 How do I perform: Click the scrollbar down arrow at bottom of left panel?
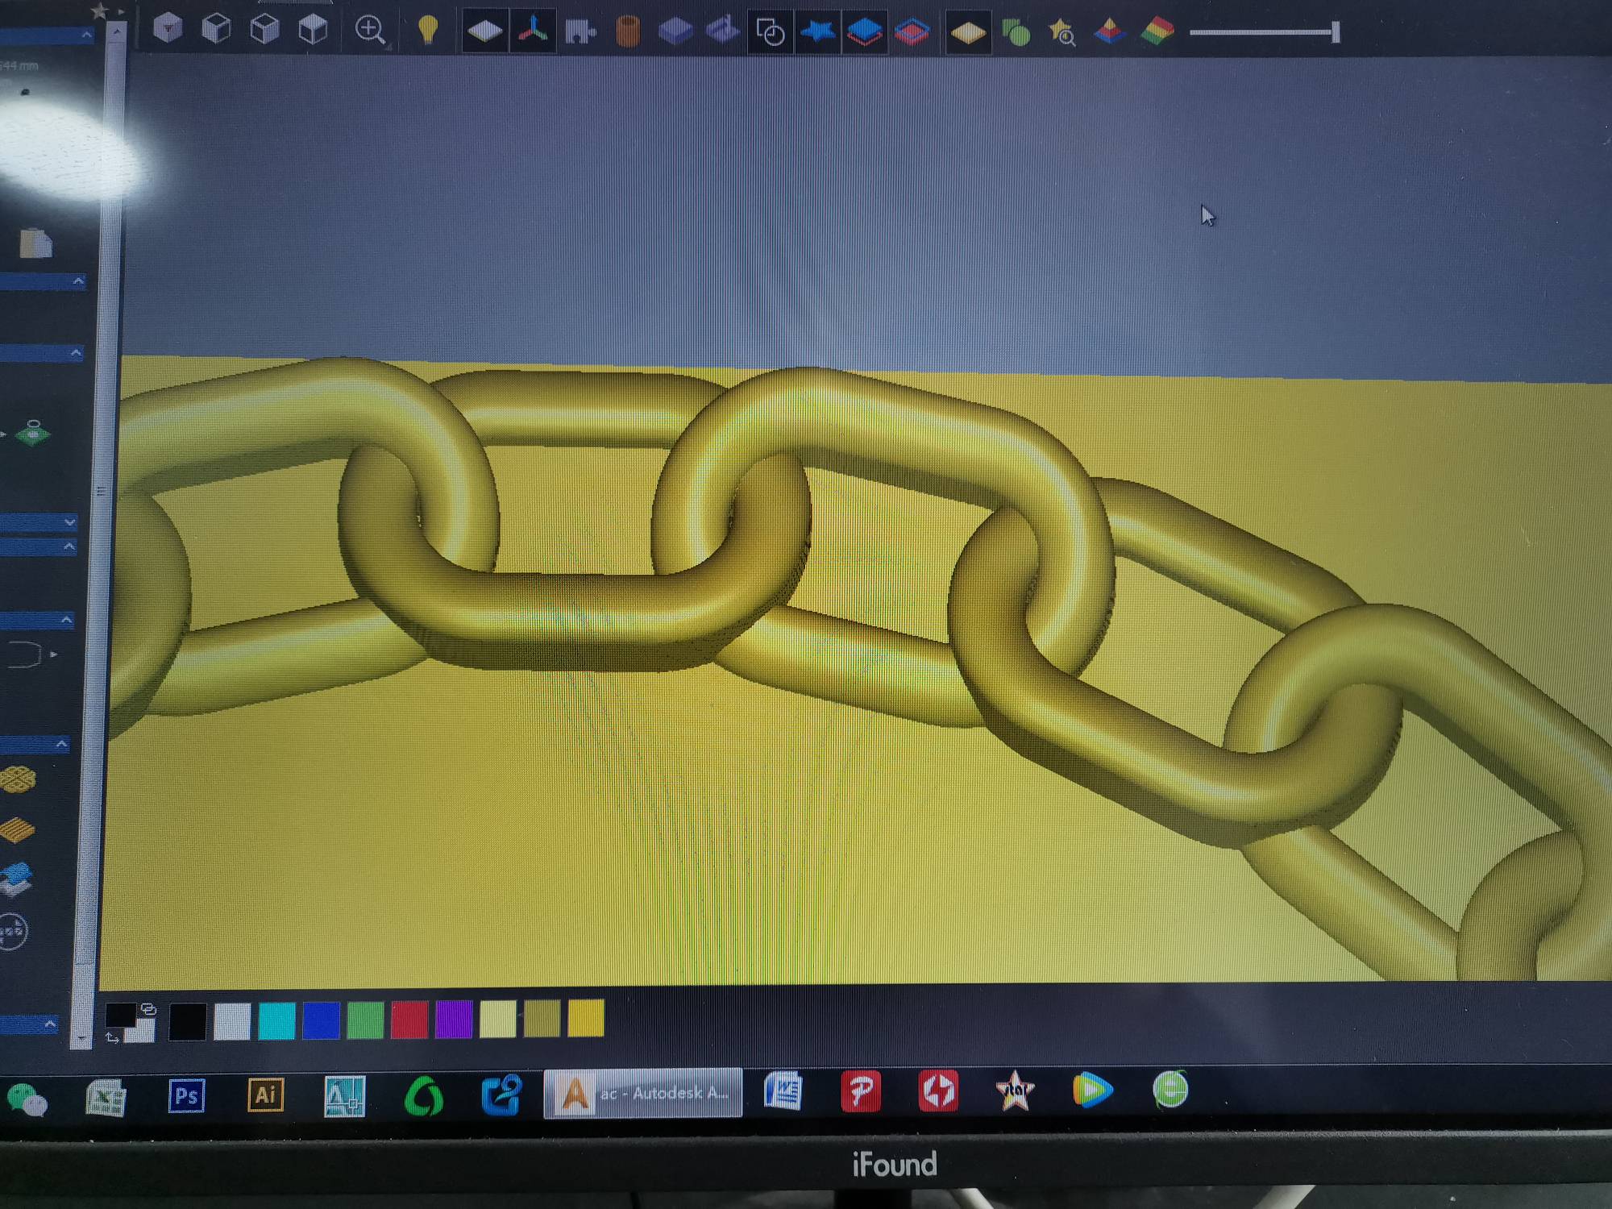(81, 1037)
